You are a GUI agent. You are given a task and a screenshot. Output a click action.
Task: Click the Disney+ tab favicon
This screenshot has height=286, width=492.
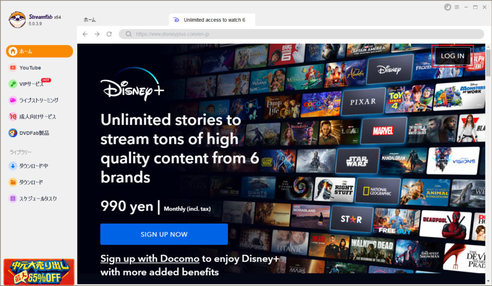pos(176,20)
